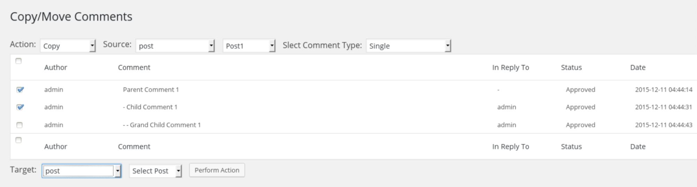Click the Date column header
The height and width of the screenshot is (187, 697).
coord(638,67)
